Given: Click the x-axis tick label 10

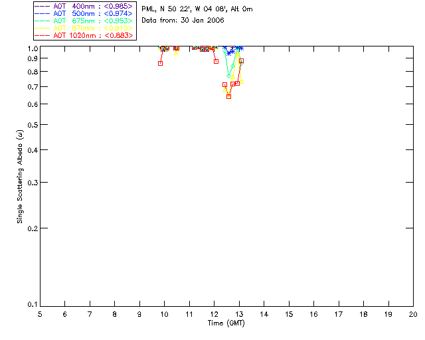Looking at the screenshot, I should 164,314.
